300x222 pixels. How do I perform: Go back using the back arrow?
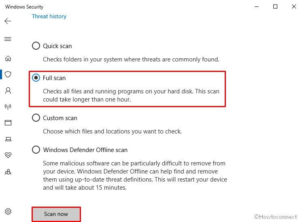click(x=8, y=21)
